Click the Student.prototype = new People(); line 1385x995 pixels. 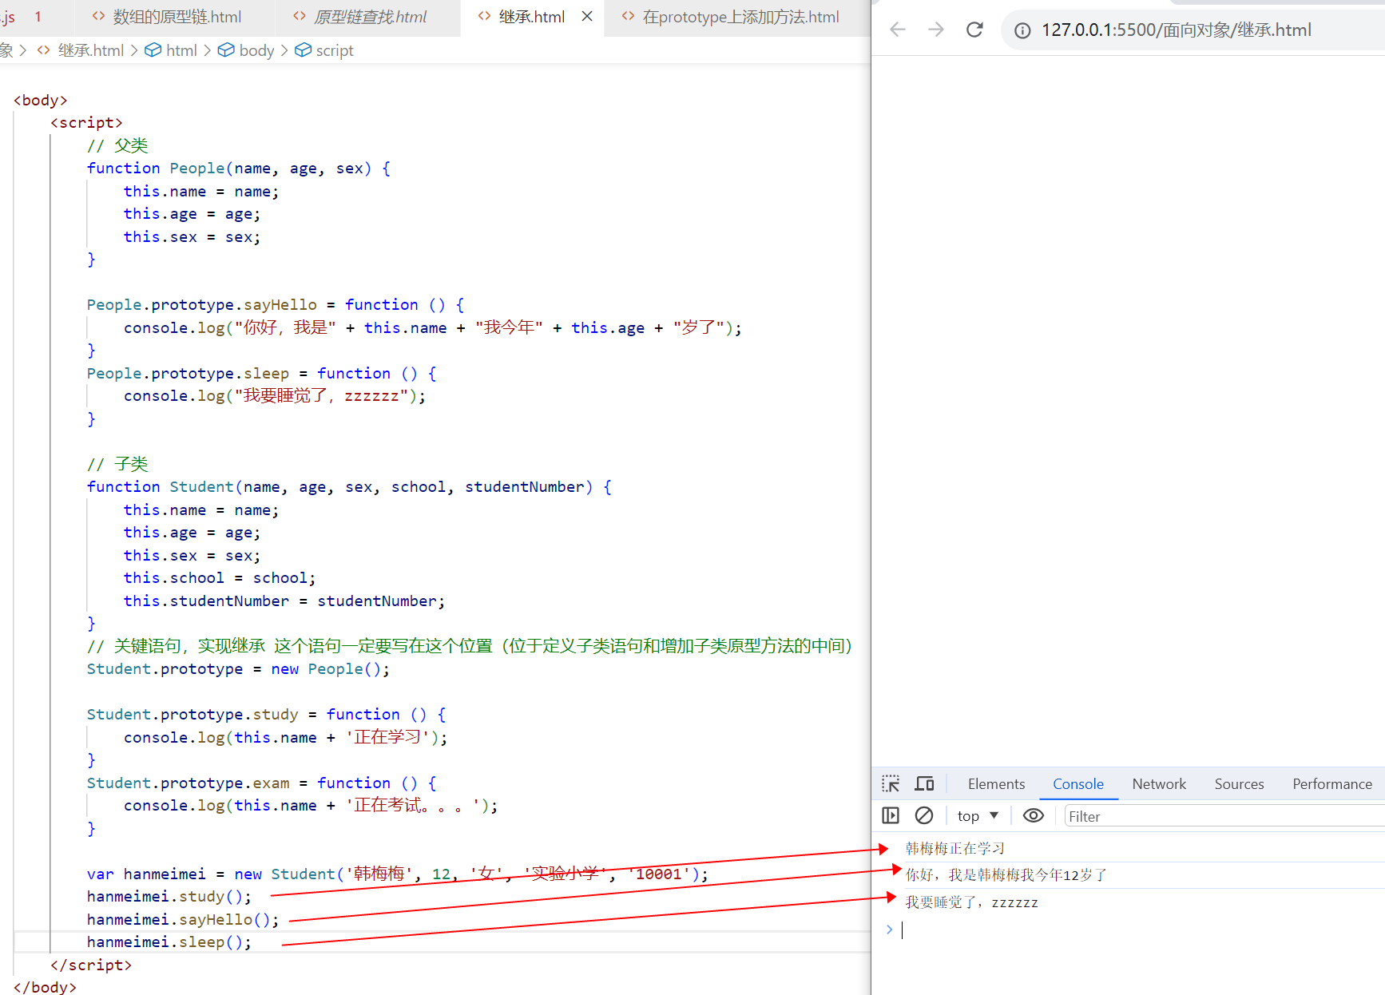(238, 669)
